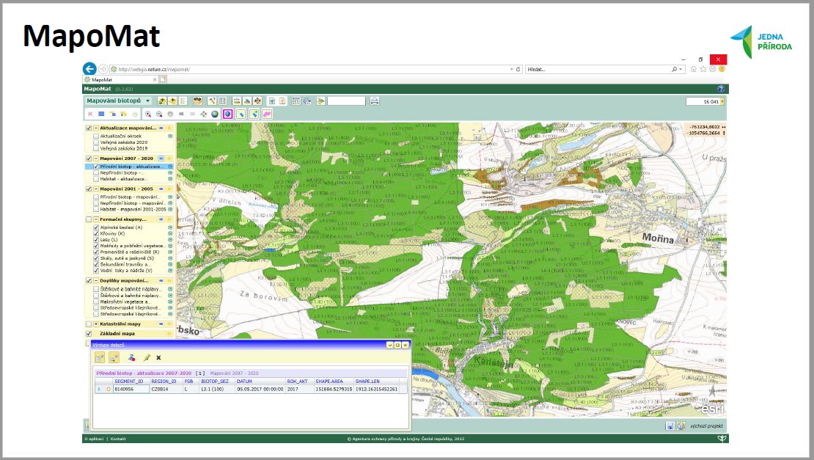Enable the Veřejná zakázka 2020 layer checkbox
Screen dimensions: 814x460
pyautogui.click(x=96, y=142)
